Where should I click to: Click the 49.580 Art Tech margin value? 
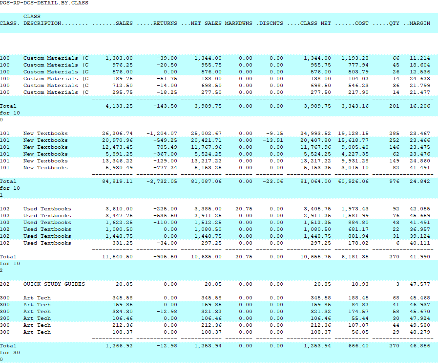(420, 325)
